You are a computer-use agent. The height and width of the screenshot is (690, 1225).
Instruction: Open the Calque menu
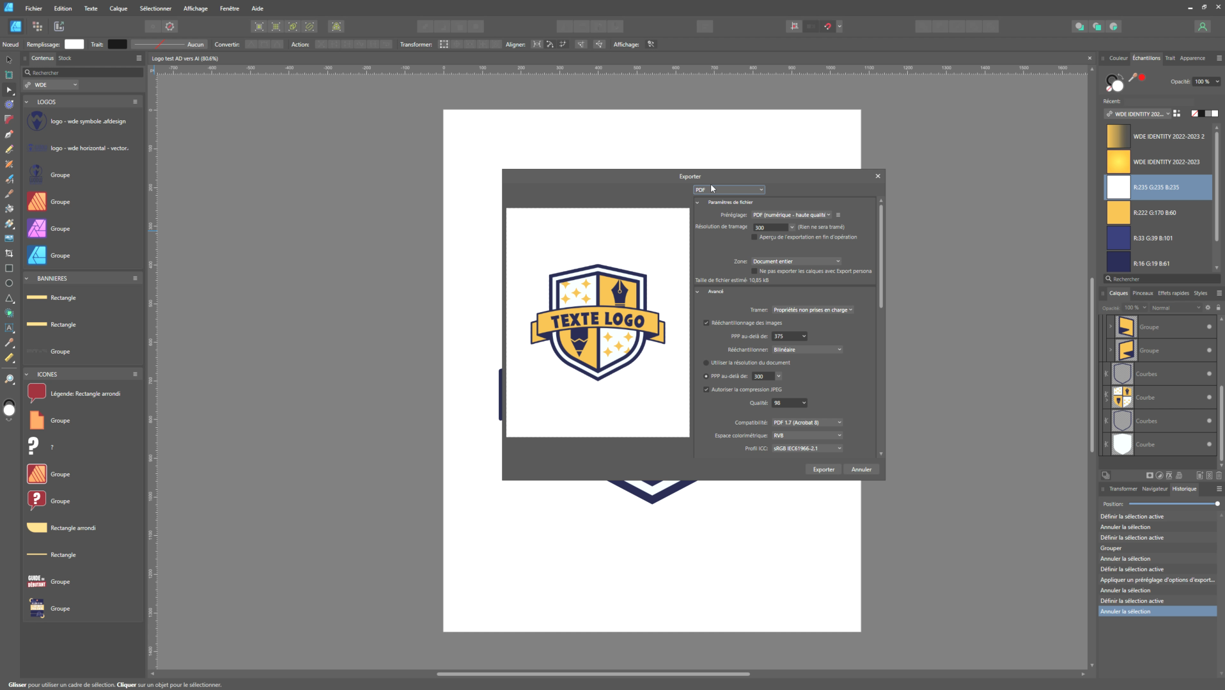(x=118, y=8)
